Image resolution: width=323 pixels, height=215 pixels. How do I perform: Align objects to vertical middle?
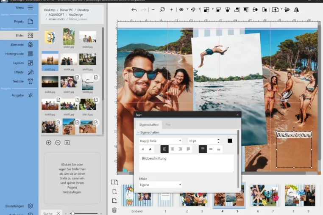point(255,10)
